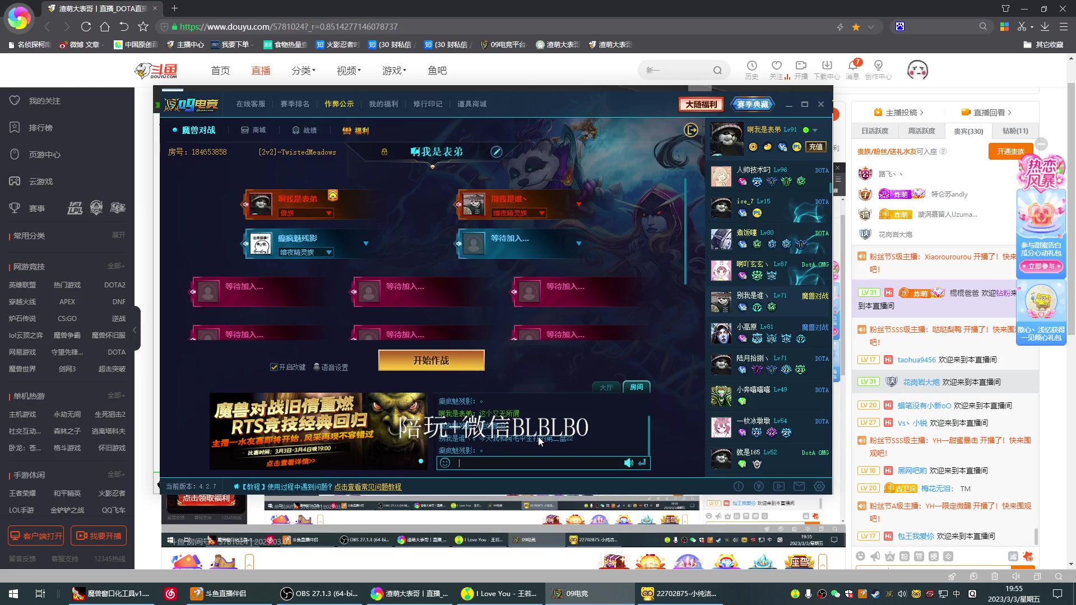Viewport: 1076px width, 605px height.
Task: Open the Douyu logo homepage
Action: click(x=156, y=71)
